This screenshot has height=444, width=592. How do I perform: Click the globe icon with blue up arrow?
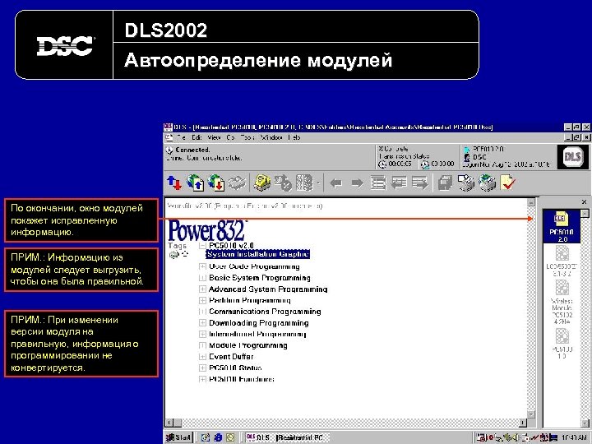pyautogui.click(x=195, y=183)
